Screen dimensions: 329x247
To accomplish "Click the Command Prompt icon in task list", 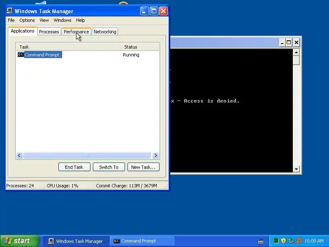I will (21, 55).
